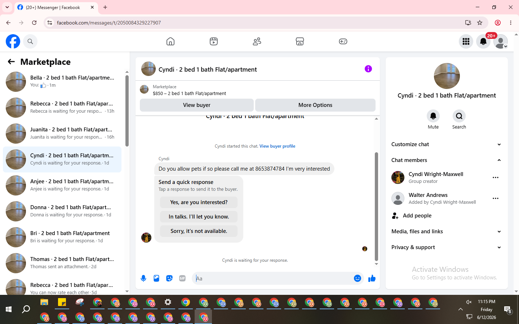
Task: Choose a sticker icon in composer
Action: click(169, 278)
